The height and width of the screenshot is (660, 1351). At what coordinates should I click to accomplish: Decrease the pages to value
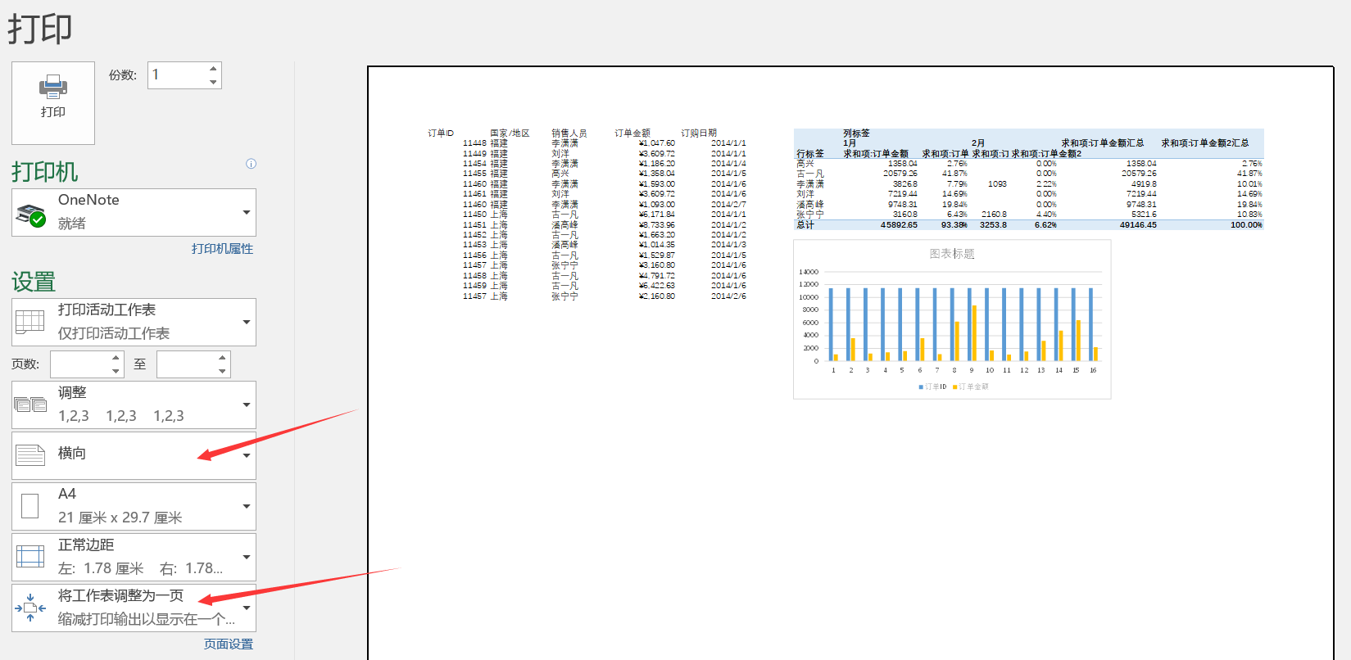[223, 371]
